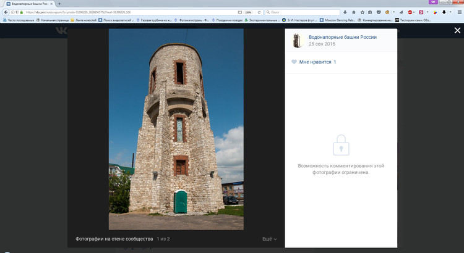The image size is (464, 253).
Task: Open a new tab with plus button
Action: click(59, 4)
